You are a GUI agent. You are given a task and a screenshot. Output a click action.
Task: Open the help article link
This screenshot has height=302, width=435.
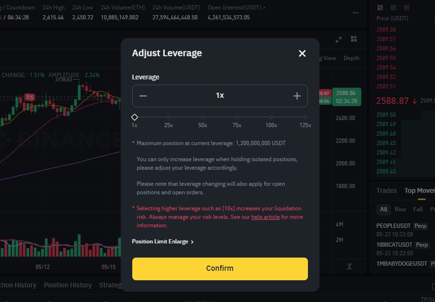pos(265,217)
